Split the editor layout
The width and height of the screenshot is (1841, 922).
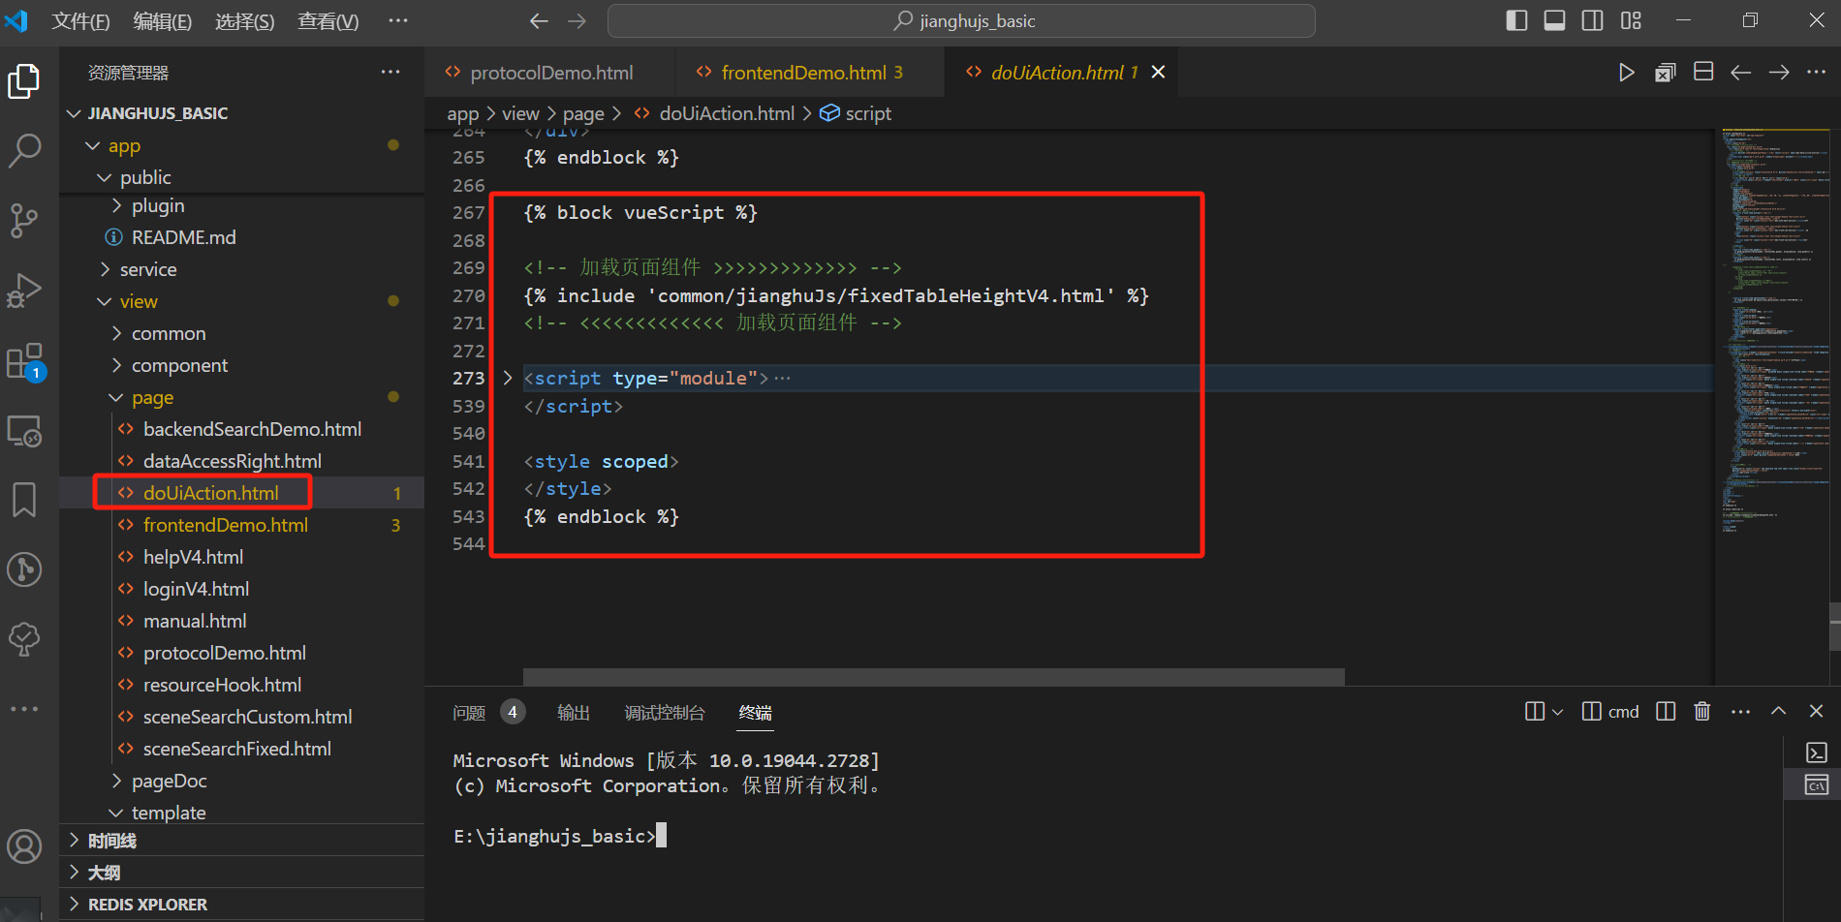pyautogui.click(x=1703, y=73)
